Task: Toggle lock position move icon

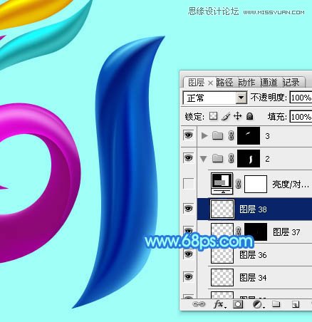Action: coord(237,116)
